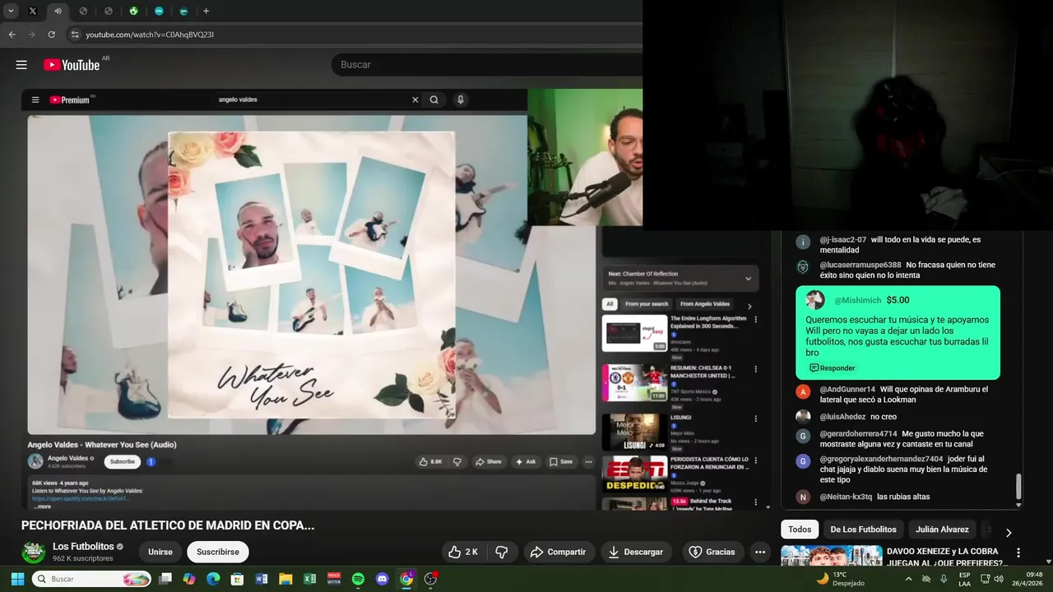
Task: Switch to the green soccer ball tab
Action: click(133, 12)
